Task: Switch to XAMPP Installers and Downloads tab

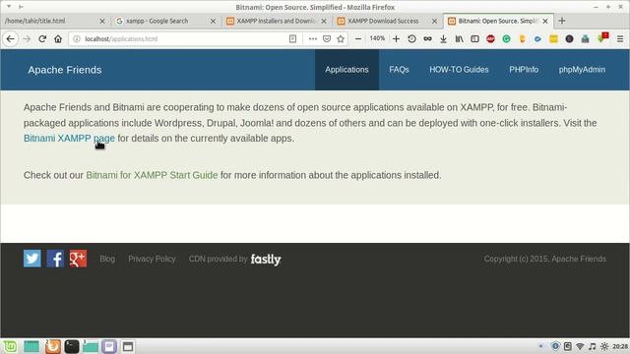Action: (277, 21)
